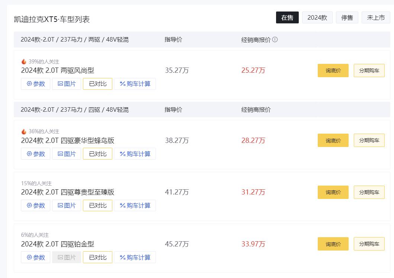394x278 pixels.
Task: Open 2024款 2.0T 两驱风尚型 title link
Action: coord(57,71)
